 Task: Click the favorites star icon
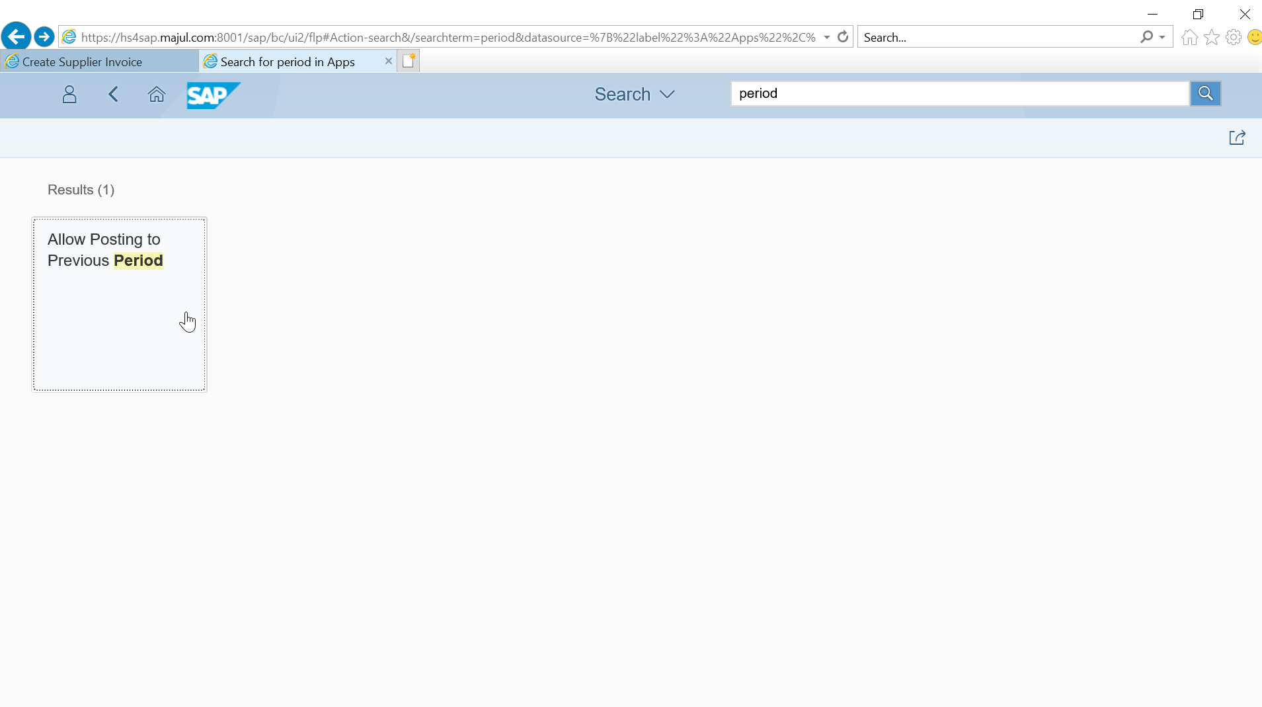point(1212,37)
